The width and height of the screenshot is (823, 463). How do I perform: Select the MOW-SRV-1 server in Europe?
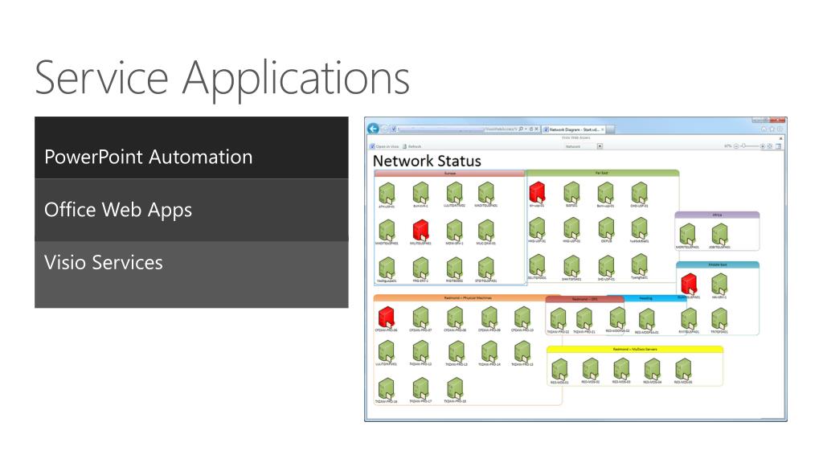pos(454,231)
